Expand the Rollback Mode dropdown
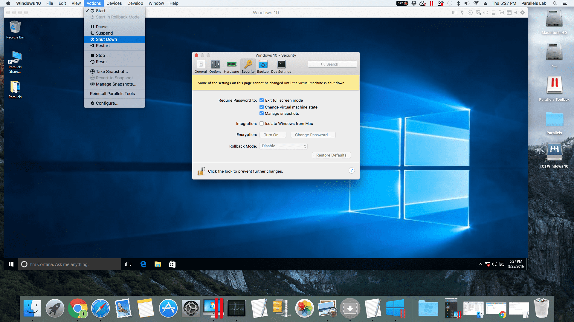The image size is (574, 322). point(283,146)
